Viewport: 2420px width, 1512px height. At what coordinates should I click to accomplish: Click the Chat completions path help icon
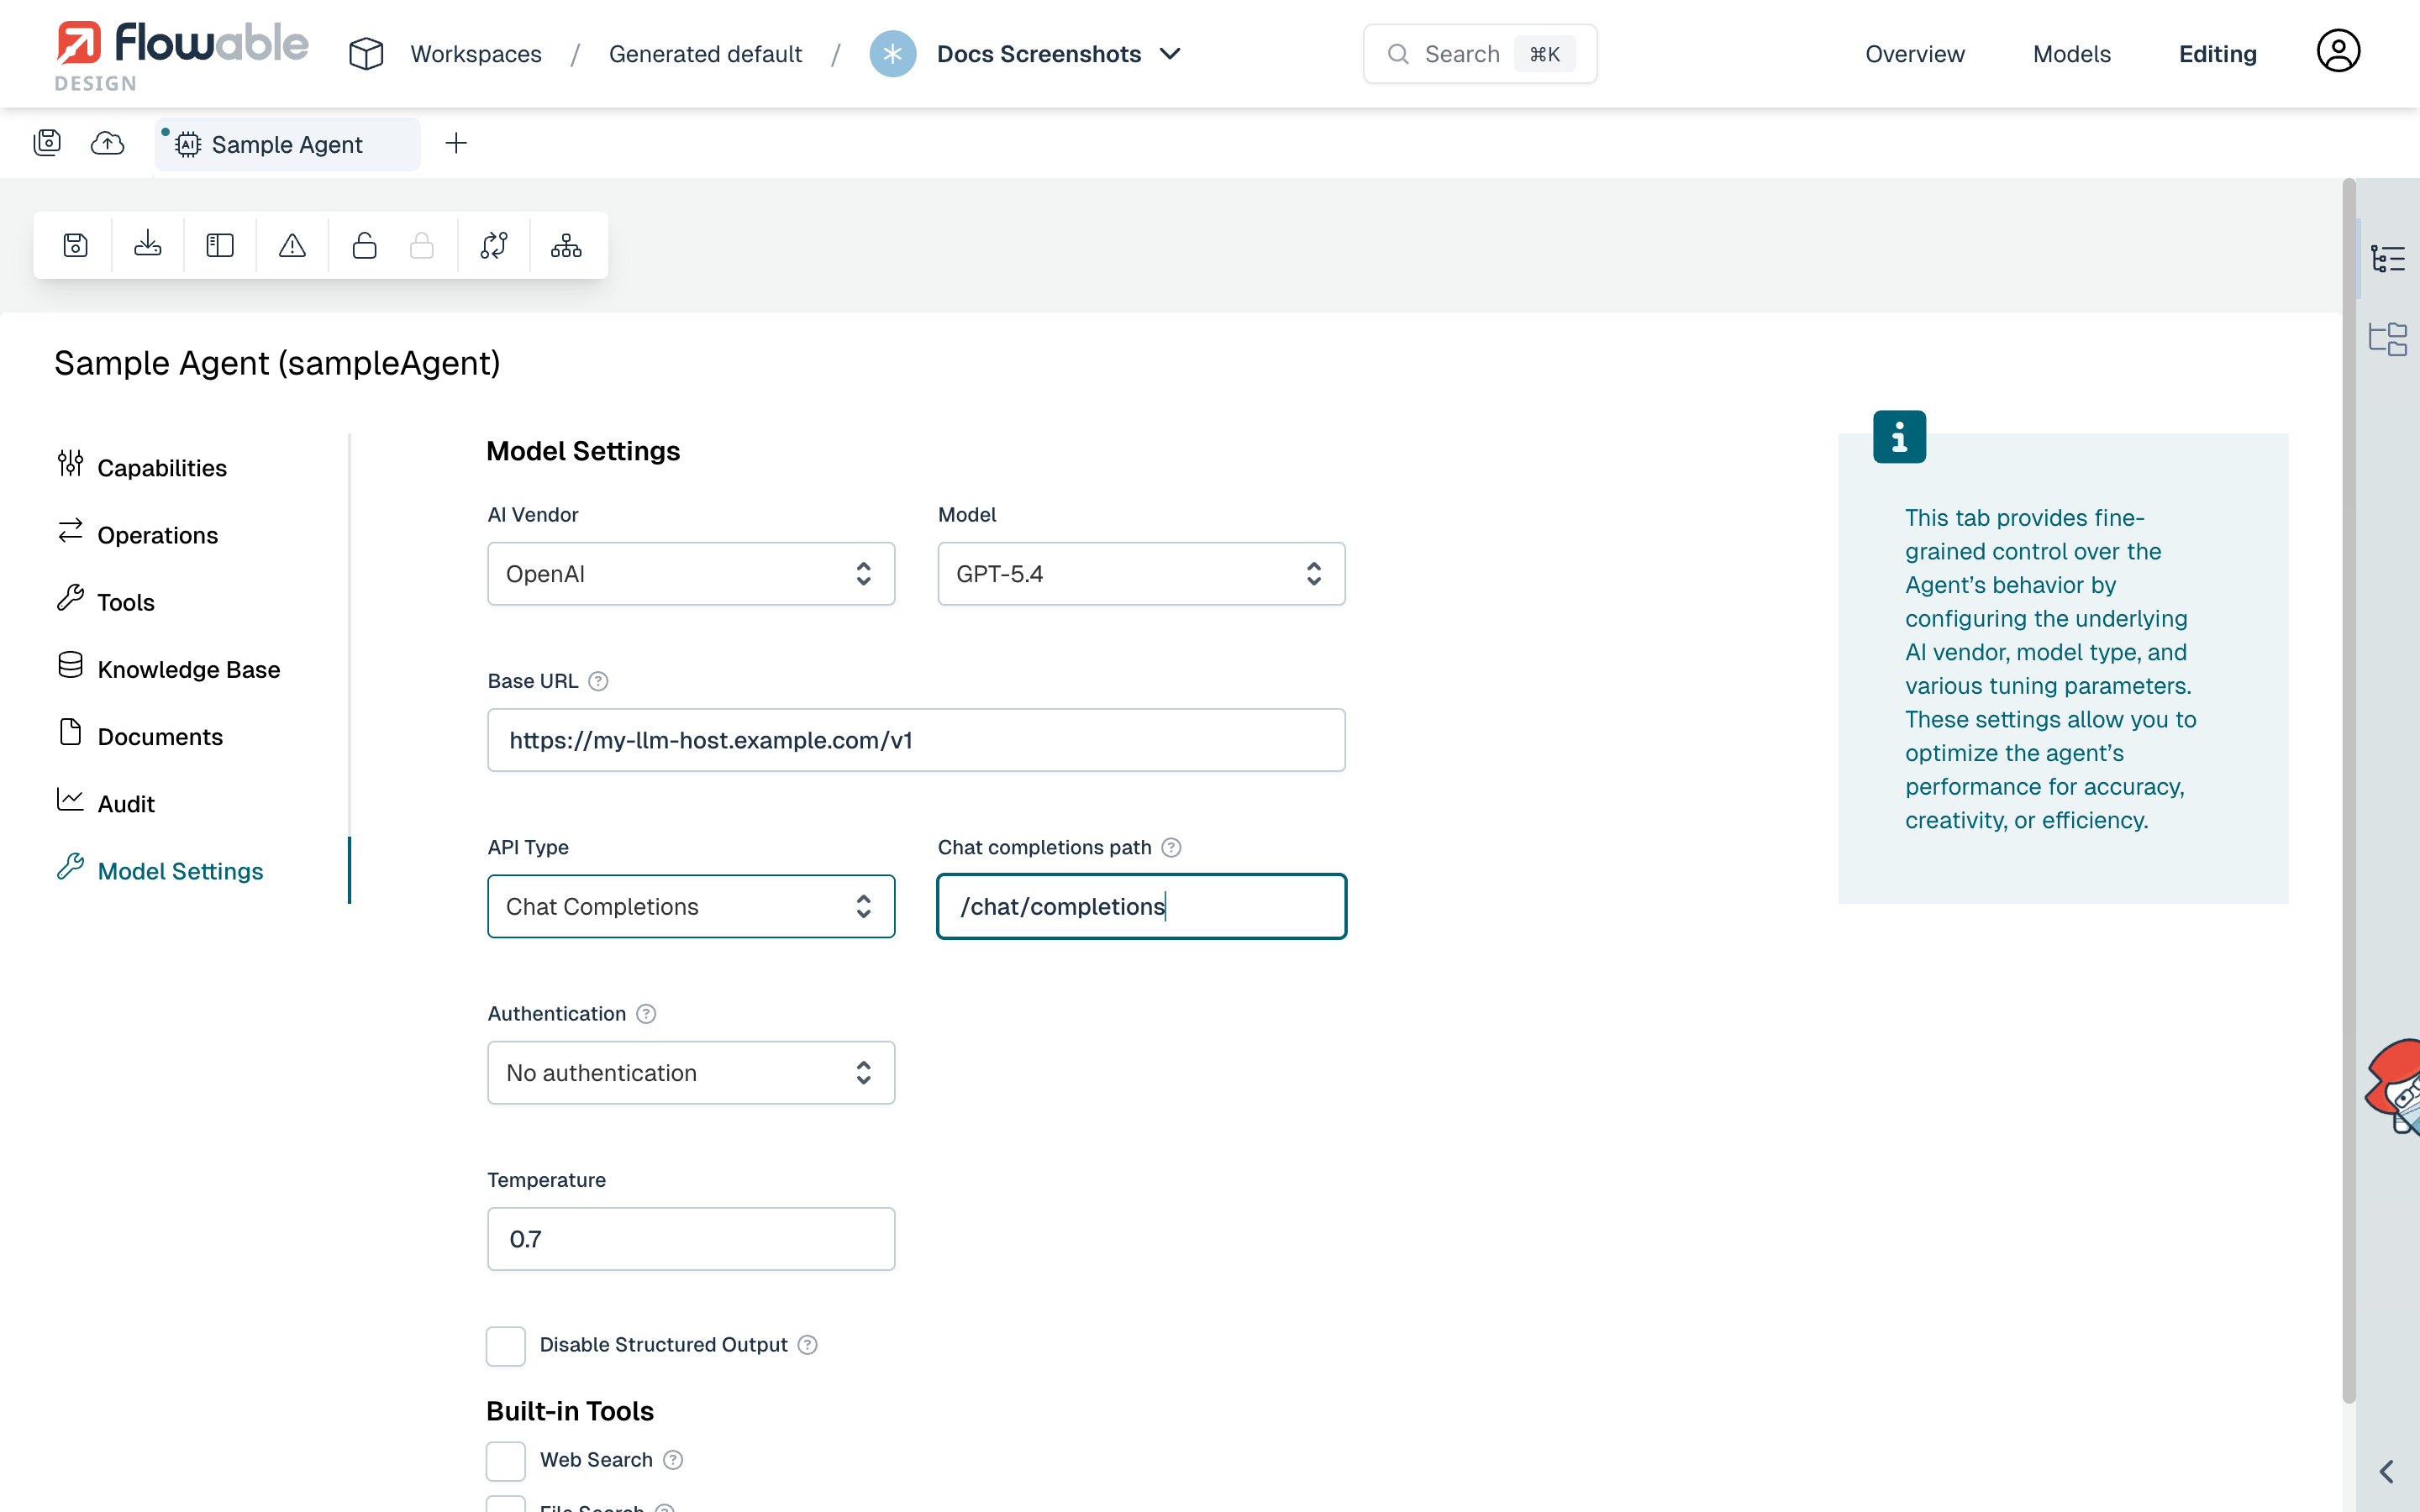coord(1171,848)
